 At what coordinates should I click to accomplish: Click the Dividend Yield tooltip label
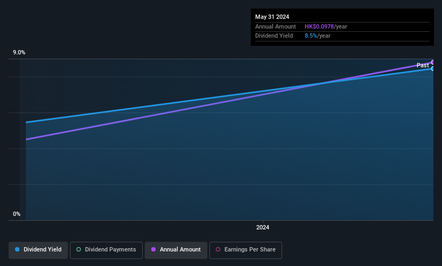(274, 36)
